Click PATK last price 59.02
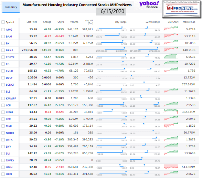Image resolution: width=203 pixels, height=180 pixels. (x=33, y=139)
